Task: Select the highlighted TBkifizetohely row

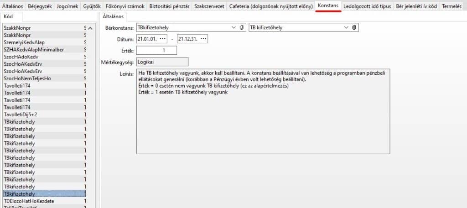Action: [44, 194]
